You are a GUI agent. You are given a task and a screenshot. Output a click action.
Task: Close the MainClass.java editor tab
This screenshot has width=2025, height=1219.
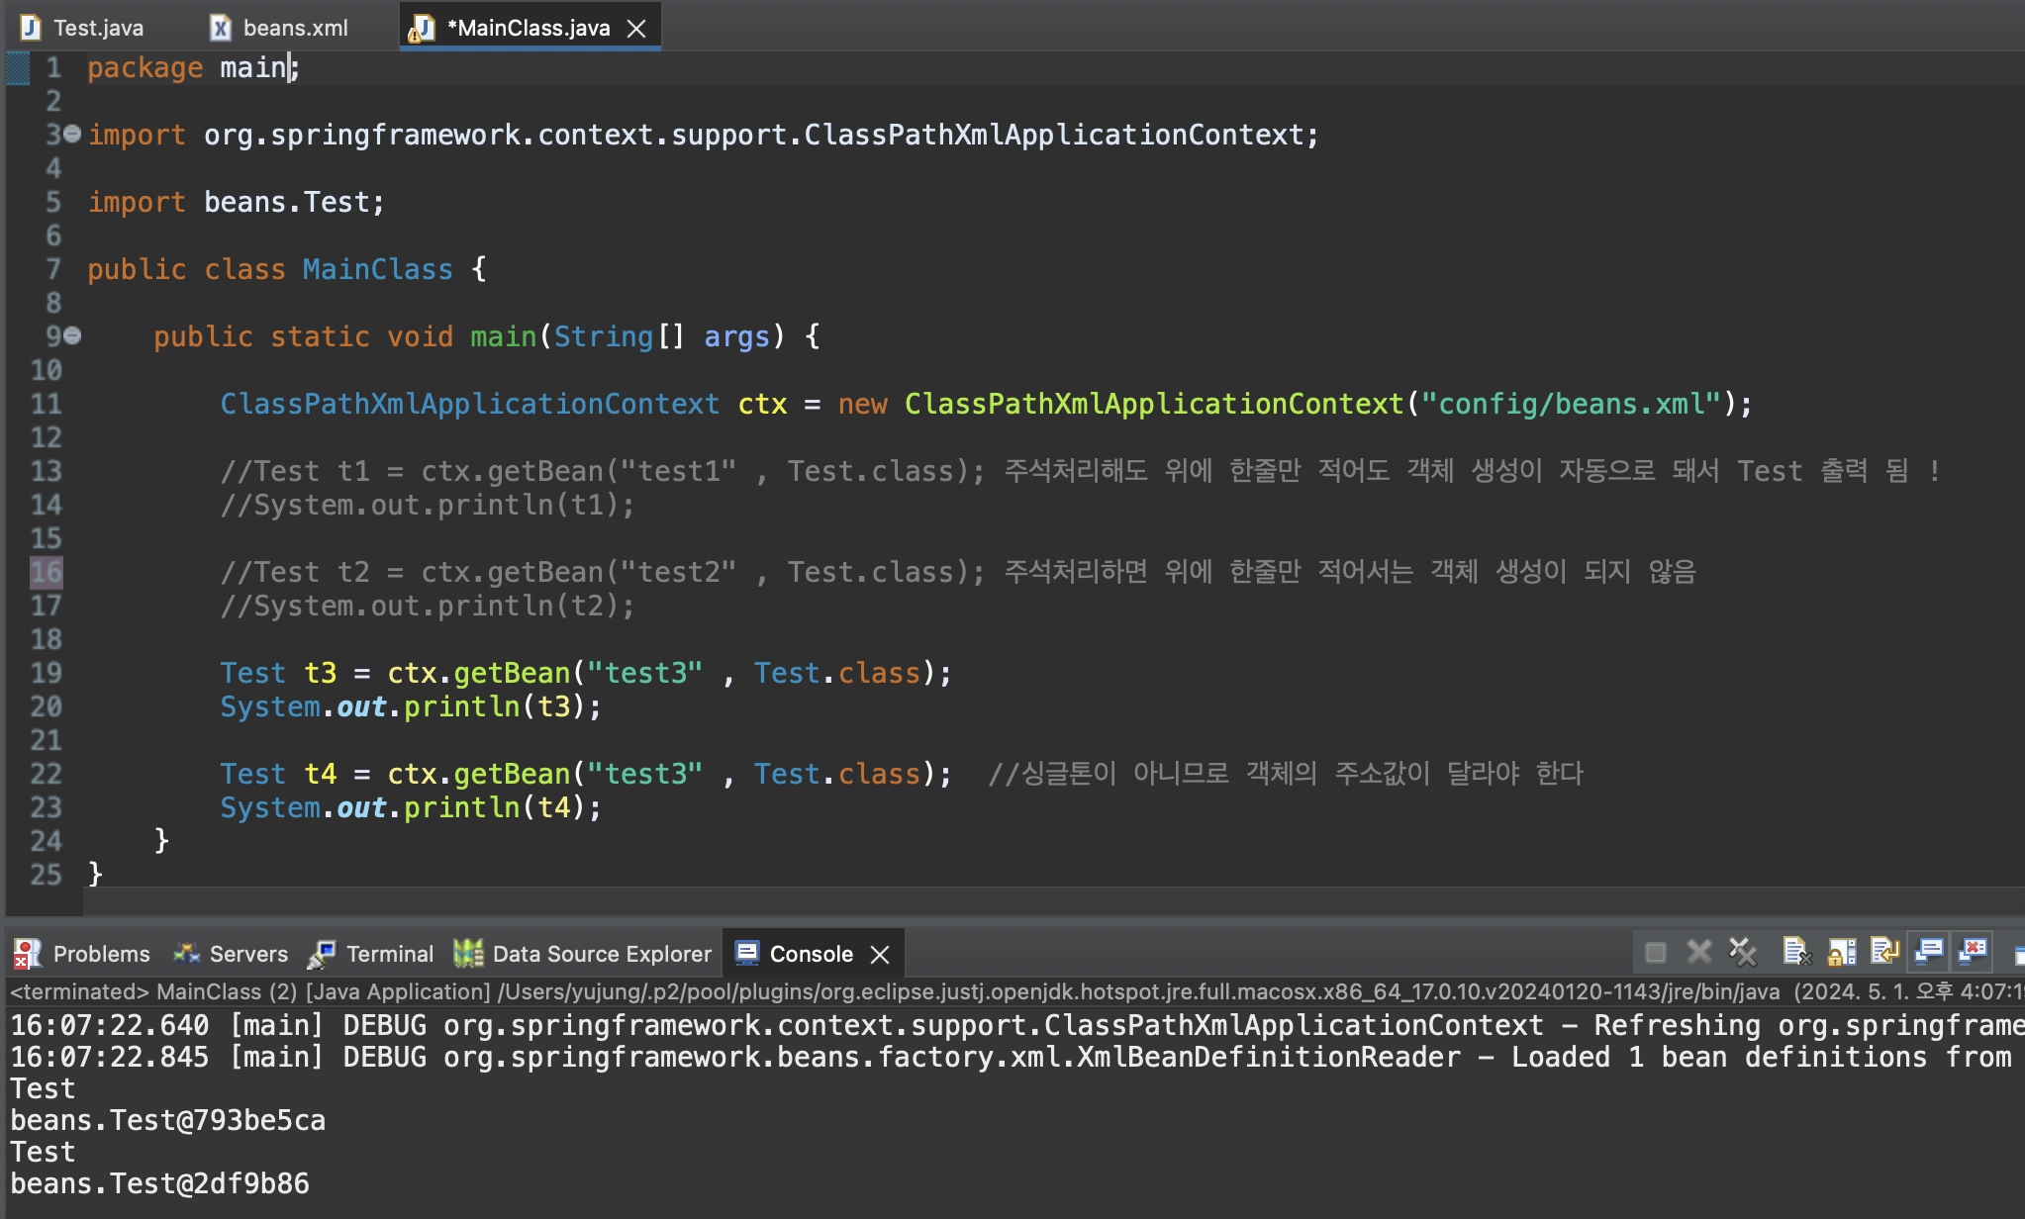coord(637,29)
